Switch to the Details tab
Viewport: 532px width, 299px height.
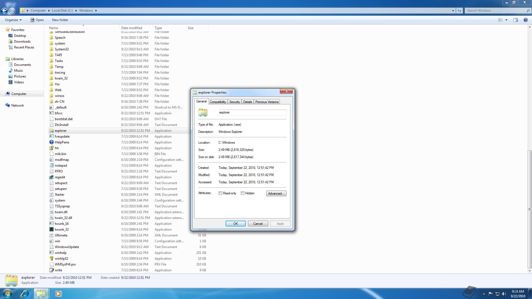pyautogui.click(x=247, y=102)
